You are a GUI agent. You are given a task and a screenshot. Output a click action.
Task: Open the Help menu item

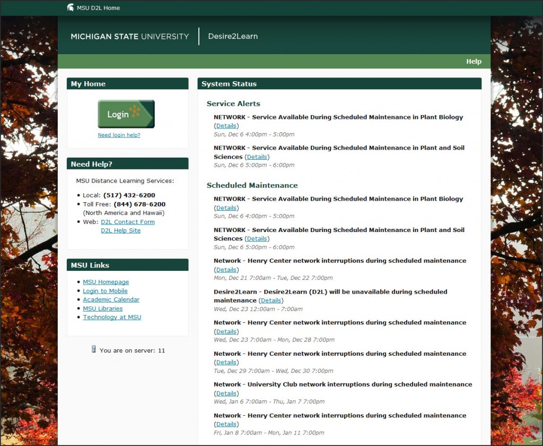[x=474, y=61]
